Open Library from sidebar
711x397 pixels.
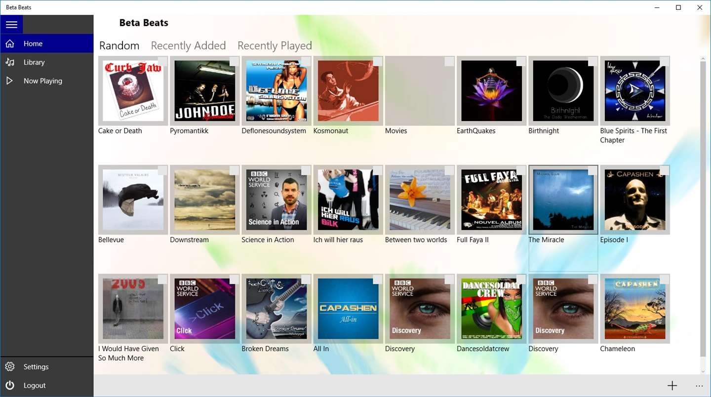pyautogui.click(x=47, y=62)
